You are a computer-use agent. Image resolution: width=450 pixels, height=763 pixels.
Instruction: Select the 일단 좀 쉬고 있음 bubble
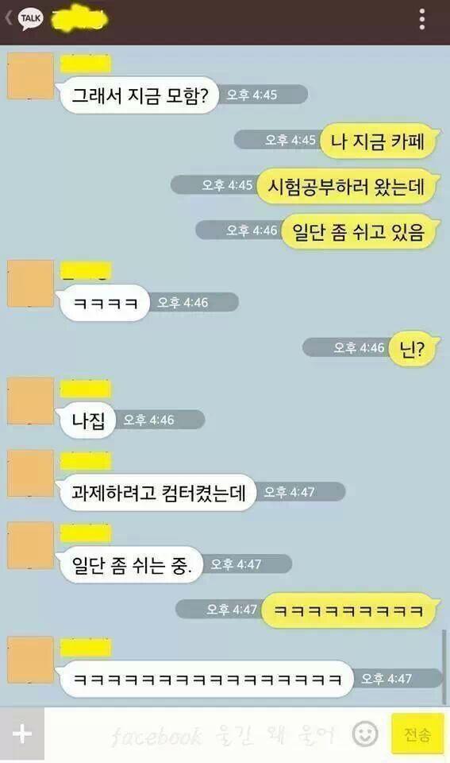pos(360,231)
